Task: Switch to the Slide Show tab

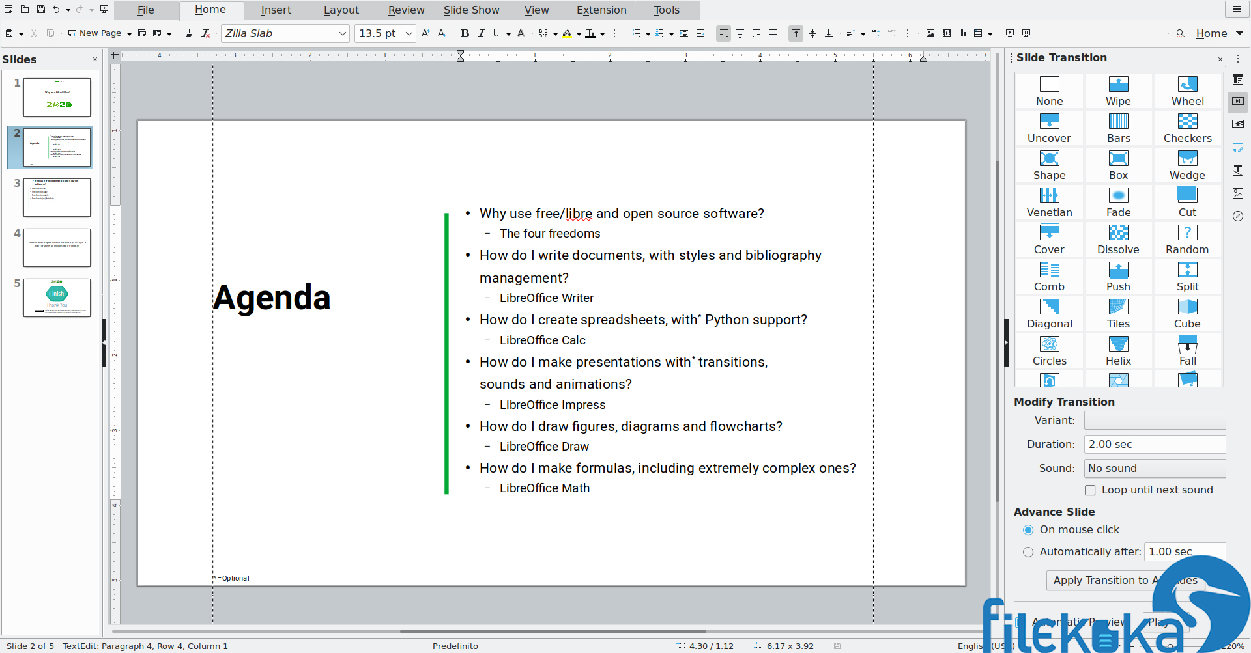Action: point(472,10)
